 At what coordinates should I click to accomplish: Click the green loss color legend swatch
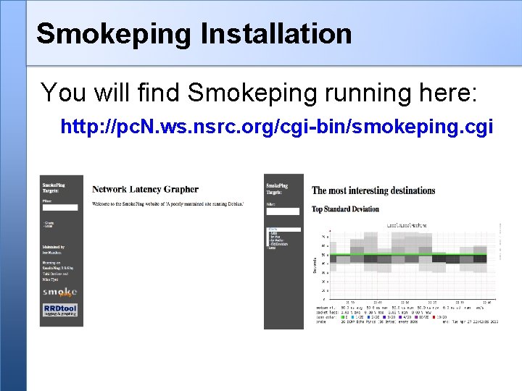(342, 317)
